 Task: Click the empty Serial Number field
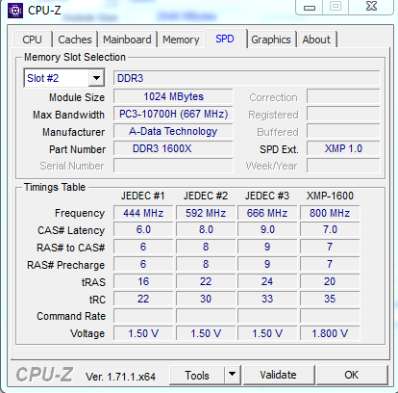coord(173,166)
